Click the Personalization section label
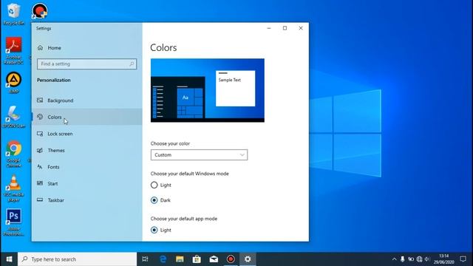This screenshot has width=473, height=266. (54, 80)
